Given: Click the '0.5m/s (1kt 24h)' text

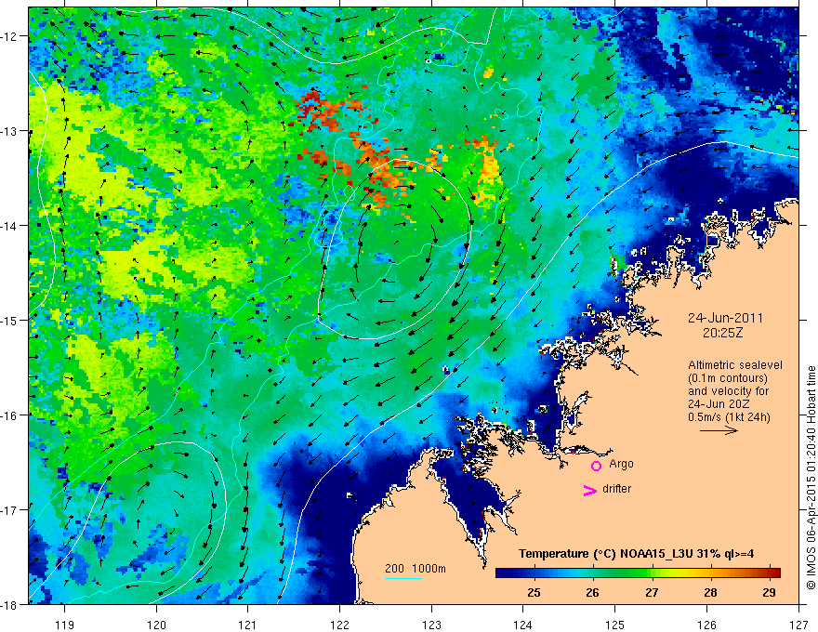Looking at the screenshot, I should (729, 416).
